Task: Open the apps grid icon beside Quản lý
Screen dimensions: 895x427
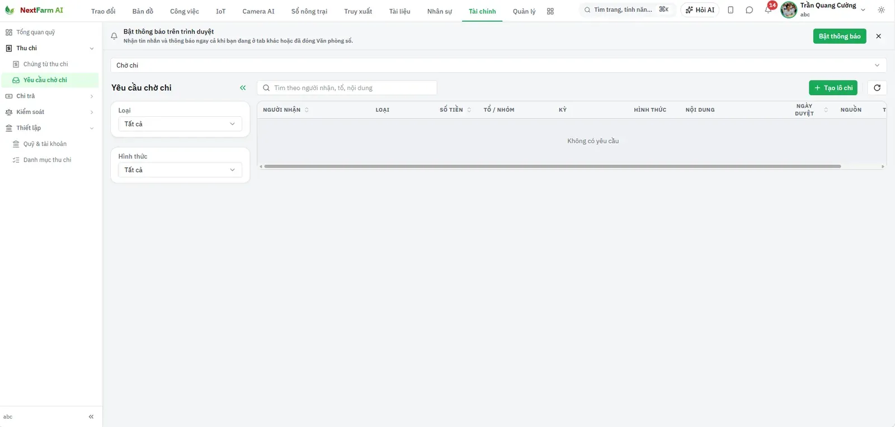Action: point(550,11)
